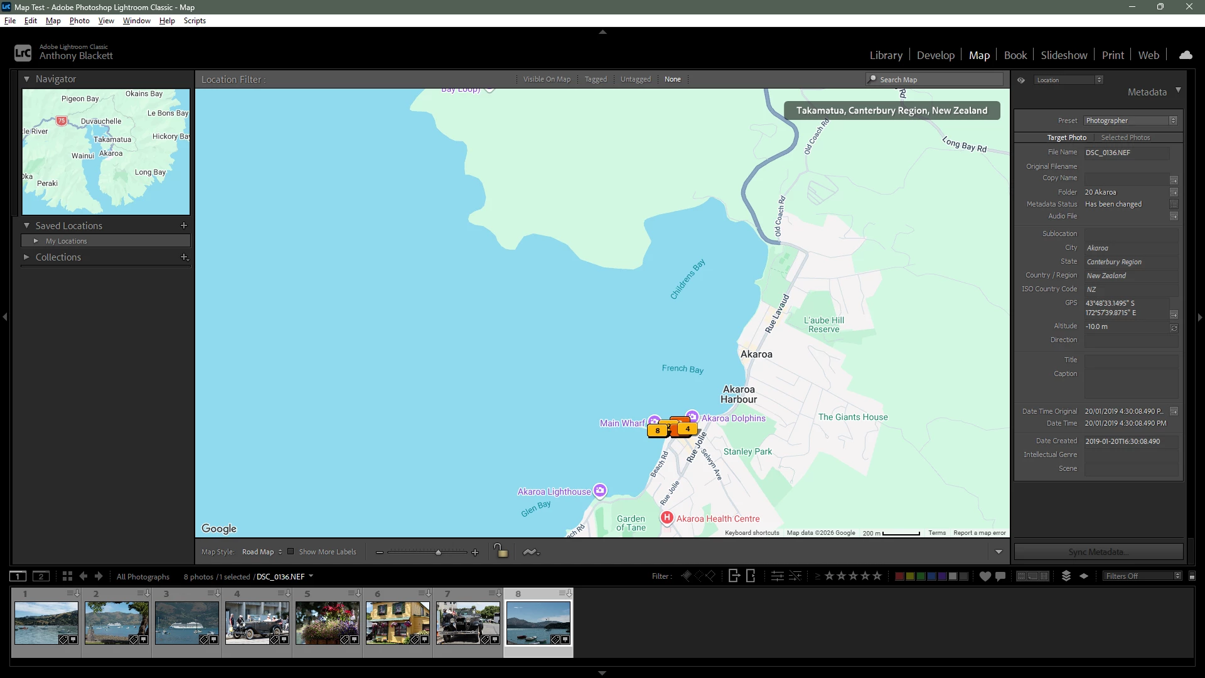This screenshot has height=678, width=1205.
Task: Click the Search Map field
Action: click(935, 80)
